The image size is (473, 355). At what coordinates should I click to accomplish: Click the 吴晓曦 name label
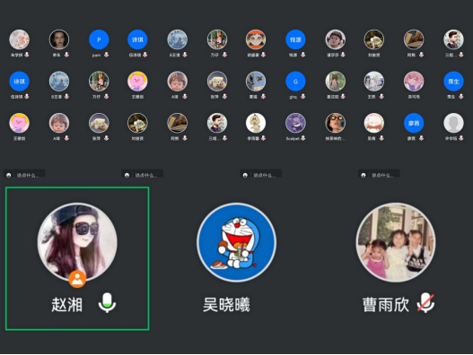(226, 305)
